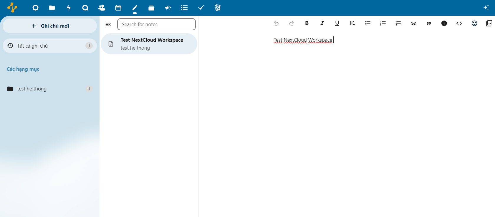Click the Undo arrow in editor toolbar

pyautogui.click(x=276, y=23)
